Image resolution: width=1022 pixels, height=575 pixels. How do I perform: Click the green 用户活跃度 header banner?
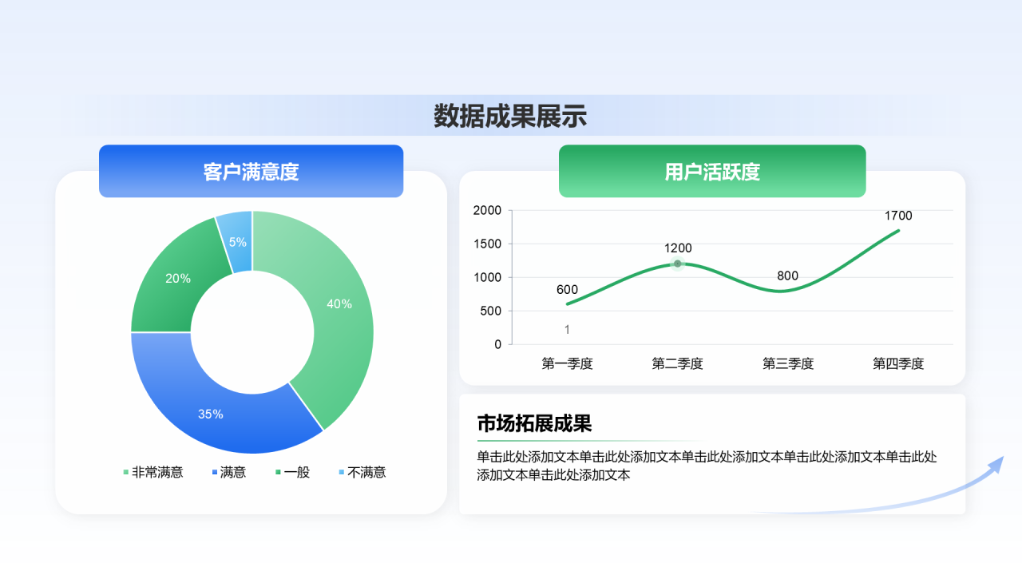pyautogui.click(x=712, y=171)
